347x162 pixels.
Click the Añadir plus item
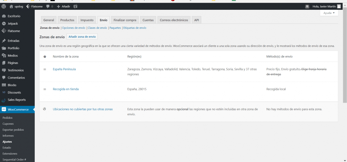[63, 6]
